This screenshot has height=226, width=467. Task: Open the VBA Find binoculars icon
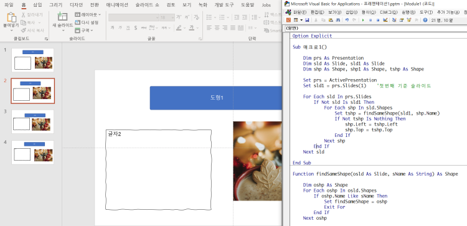(x=337, y=20)
